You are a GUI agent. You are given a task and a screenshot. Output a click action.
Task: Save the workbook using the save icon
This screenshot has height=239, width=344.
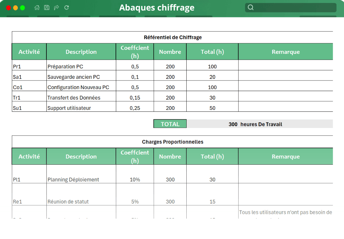(x=47, y=7)
